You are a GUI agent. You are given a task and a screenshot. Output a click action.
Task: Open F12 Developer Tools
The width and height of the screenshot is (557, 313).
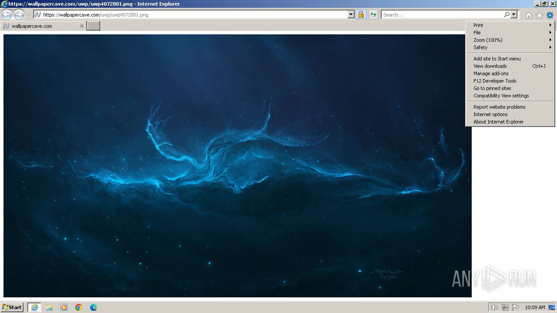point(510,81)
